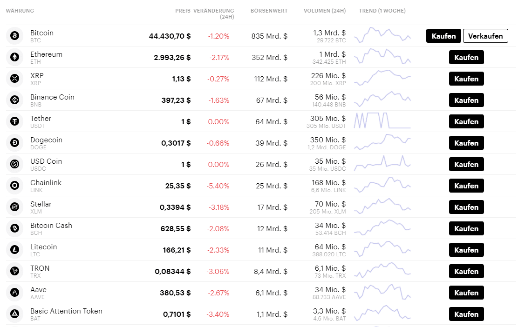The image size is (518, 327).
Task: Sort by the PREIS column header
Action: (x=183, y=11)
